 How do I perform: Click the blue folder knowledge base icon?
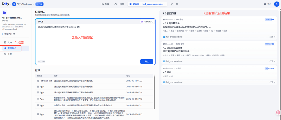tap(4, 12)
